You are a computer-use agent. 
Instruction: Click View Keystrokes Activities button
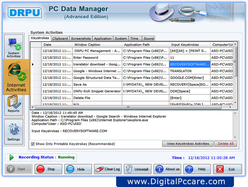click(x=188, y=144)
